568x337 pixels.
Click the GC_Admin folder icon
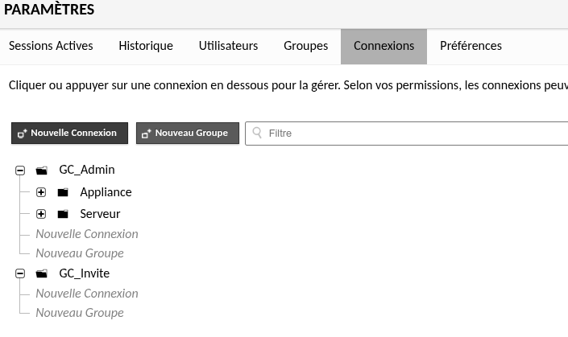tap(43, 171)
